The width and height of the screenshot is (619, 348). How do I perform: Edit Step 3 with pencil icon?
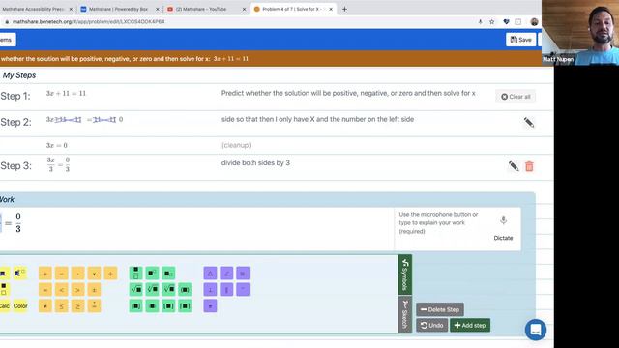514,166
